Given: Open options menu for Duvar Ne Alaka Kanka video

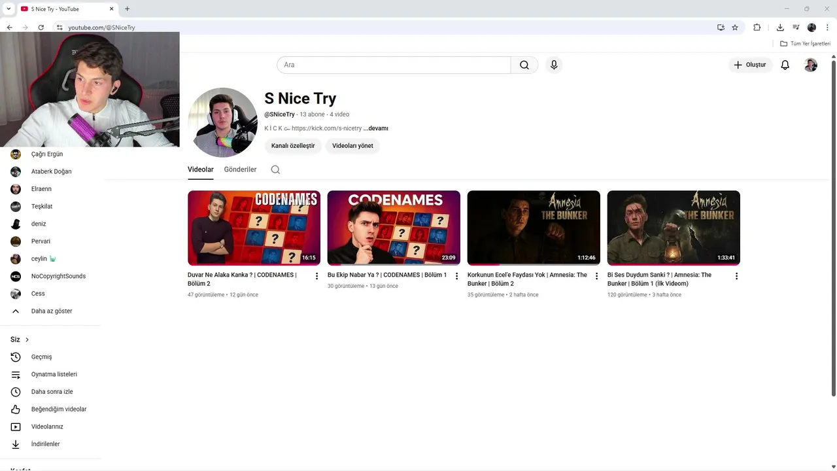Looking at the screenshot, I should (317, 276).
